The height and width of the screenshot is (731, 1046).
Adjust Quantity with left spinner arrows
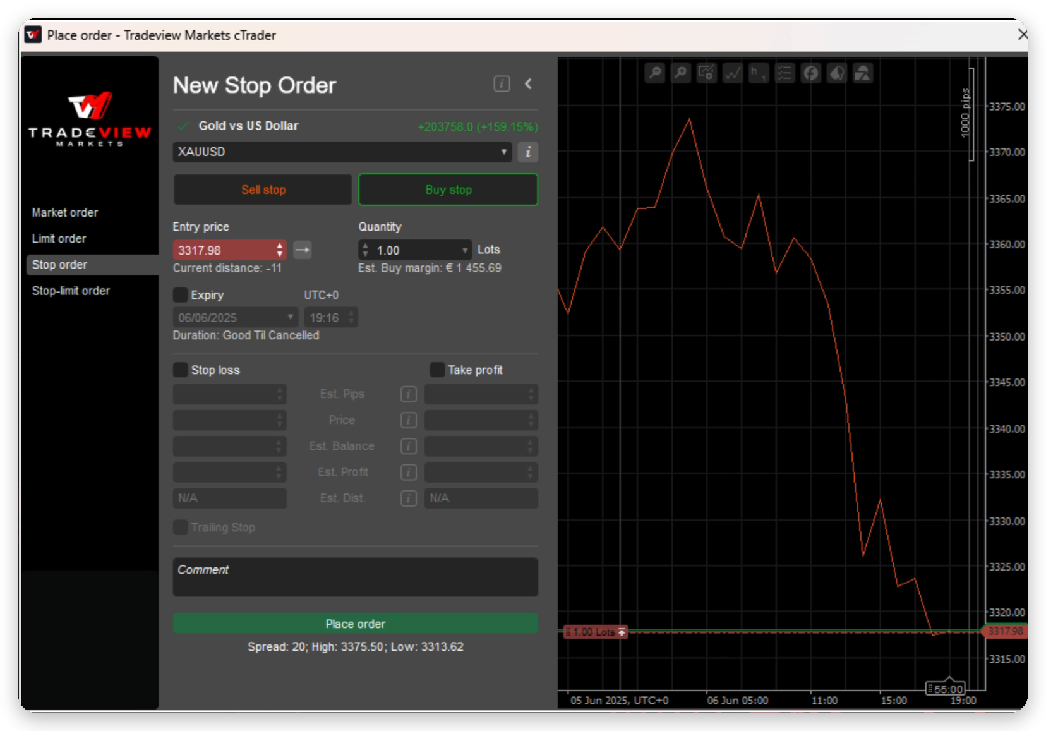click(365, 250)
